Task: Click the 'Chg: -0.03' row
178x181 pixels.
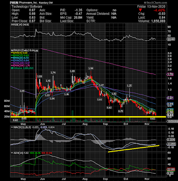Action: pos(152,14)
